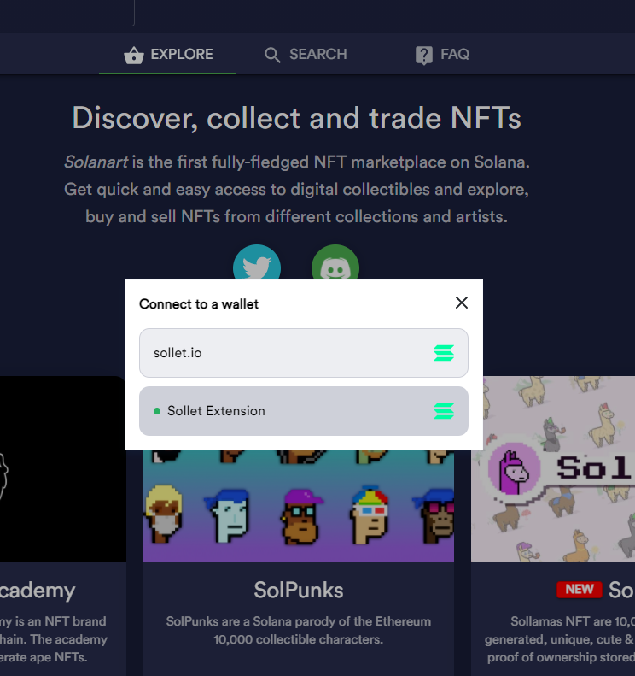Close the Connect to a wallet dialog
Screen dimensions: 635x676
coord(462,303)
